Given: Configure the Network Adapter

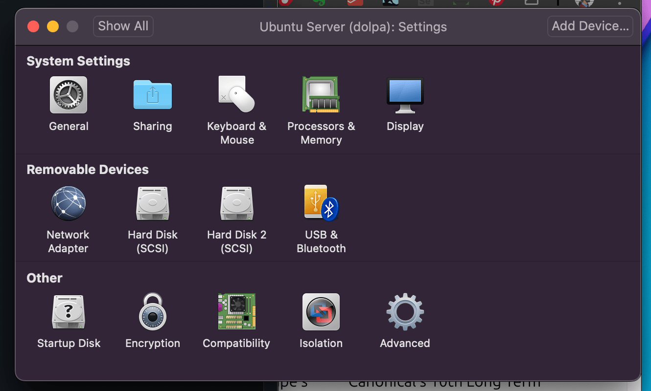Looking at the screenshot, I should [69, 204].
